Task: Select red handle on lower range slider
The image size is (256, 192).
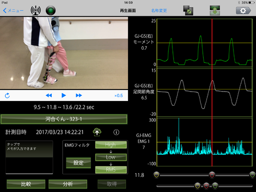Action: (x=206, y=186)
